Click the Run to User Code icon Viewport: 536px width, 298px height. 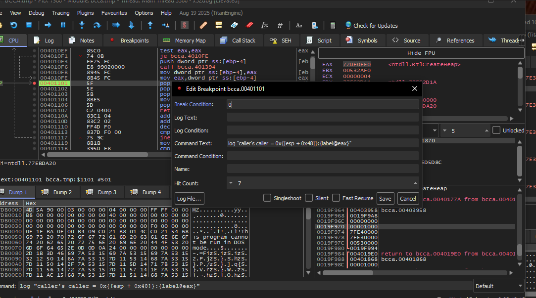click(x=165, y=25)
